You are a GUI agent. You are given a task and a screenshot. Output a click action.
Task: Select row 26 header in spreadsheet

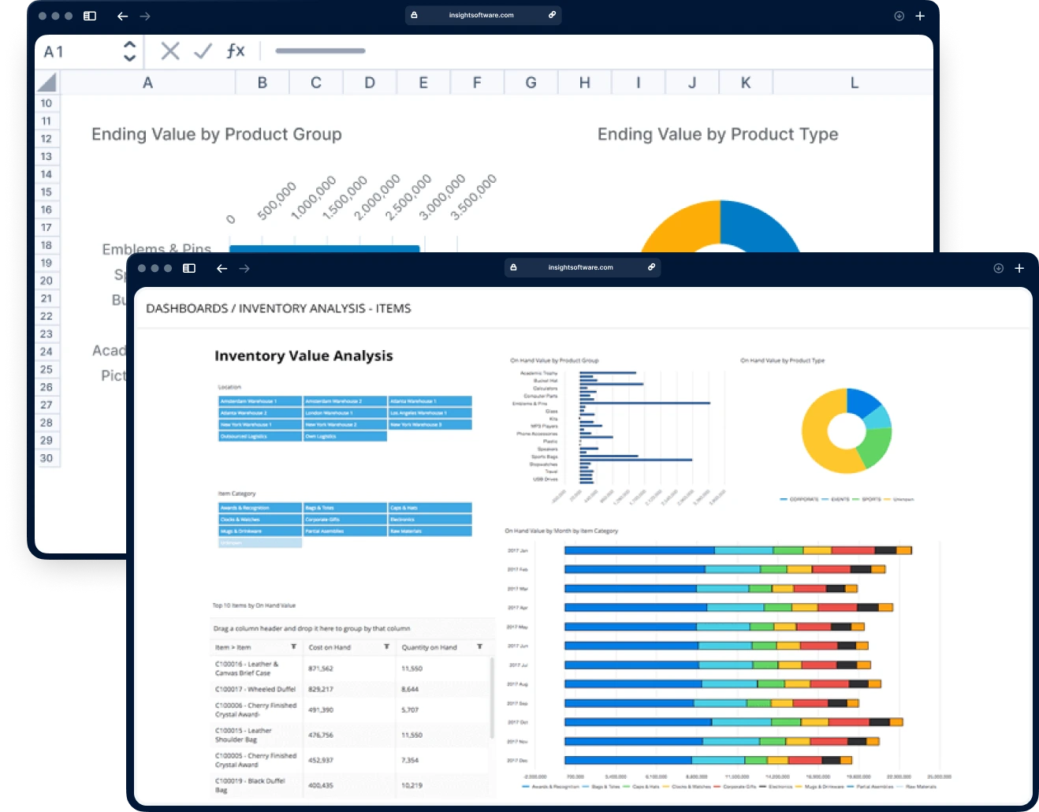[x=47, y=387]
